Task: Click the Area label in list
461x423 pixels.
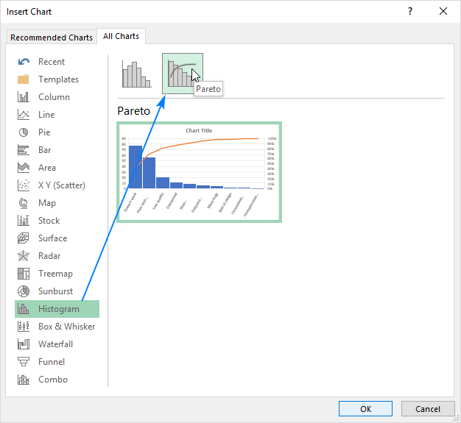Action: point(47,168)
